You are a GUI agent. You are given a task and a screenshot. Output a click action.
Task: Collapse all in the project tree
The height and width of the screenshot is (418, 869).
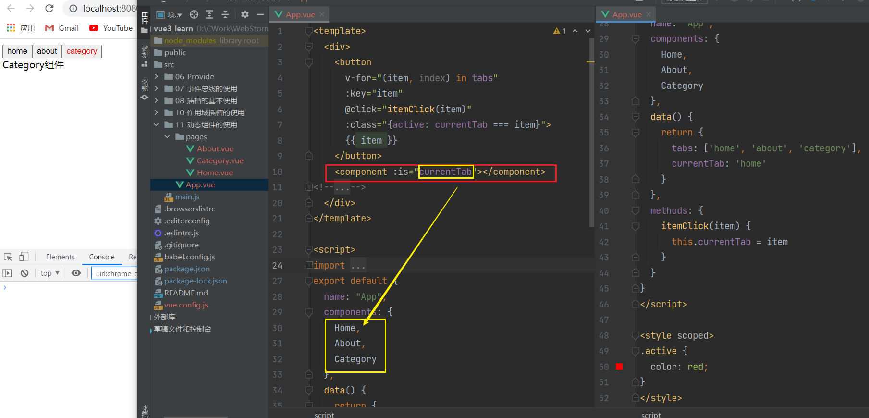point(225,14)
